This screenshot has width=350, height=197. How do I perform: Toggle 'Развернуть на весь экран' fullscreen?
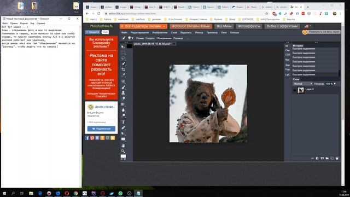pyautogui.click(x=322, y=32)
